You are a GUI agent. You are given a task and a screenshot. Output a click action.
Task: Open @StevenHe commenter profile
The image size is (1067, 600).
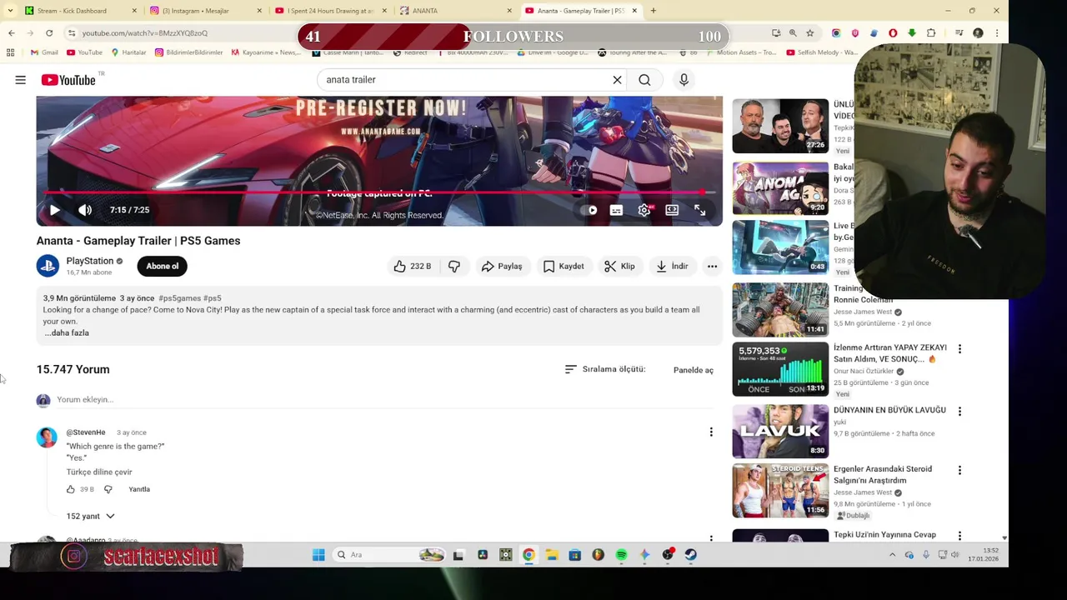[86, 432]
